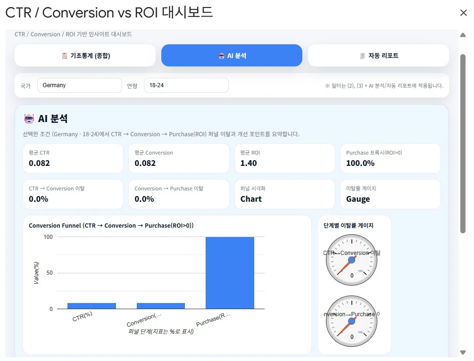Click the scrollbar up arrow

point(463,35)
